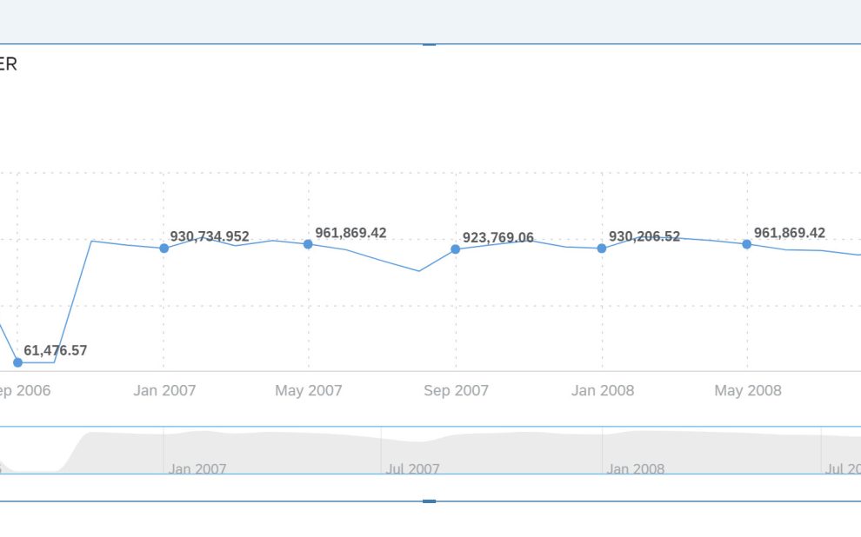Click the bottom panel splitter handle

tap(429, 501)
